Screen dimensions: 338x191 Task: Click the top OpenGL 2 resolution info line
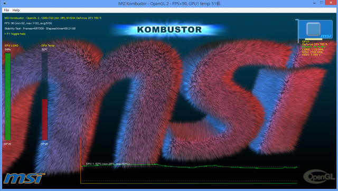click(x=53, y=18)
